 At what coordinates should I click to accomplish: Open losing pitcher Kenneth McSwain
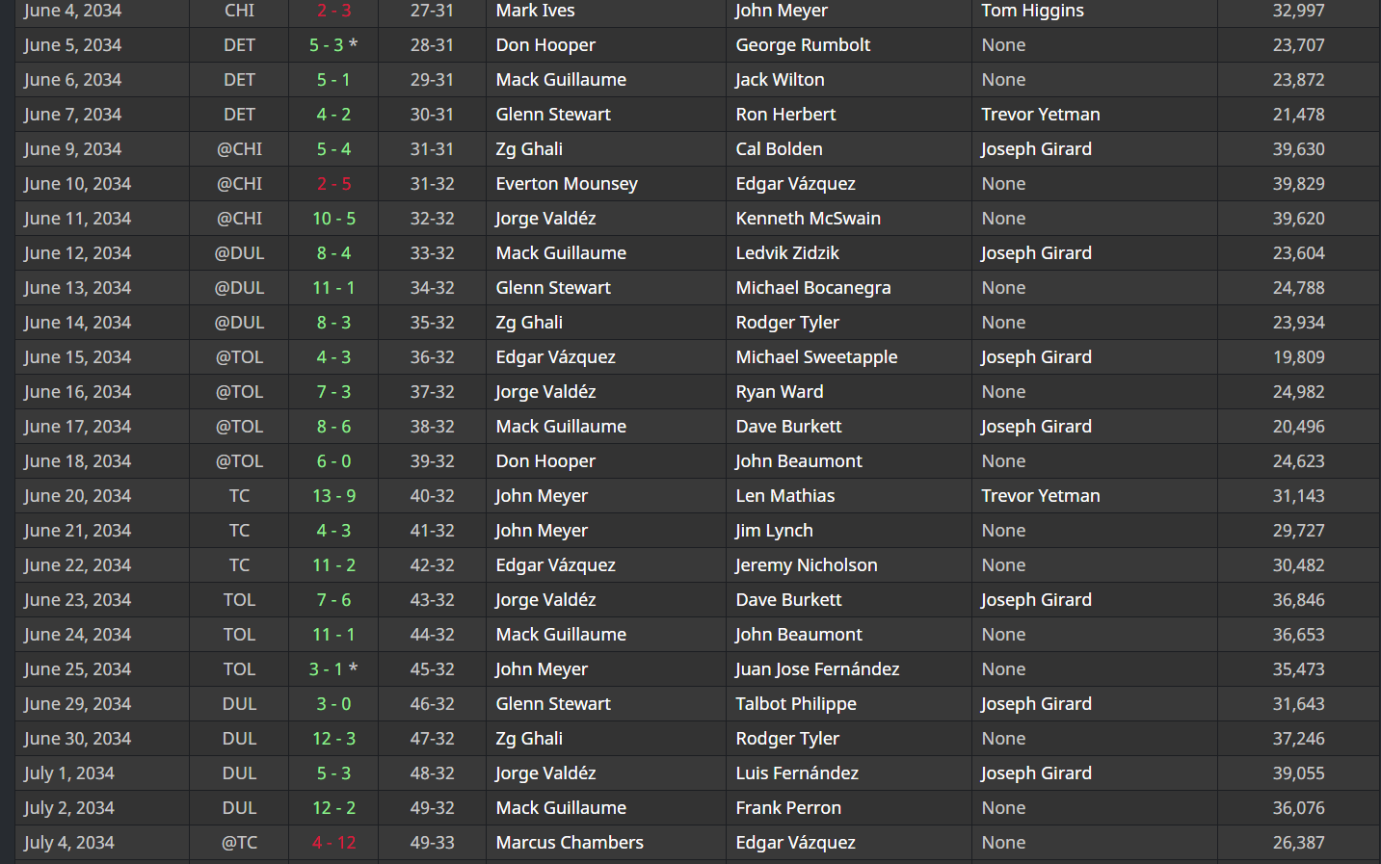pos(808,219)
